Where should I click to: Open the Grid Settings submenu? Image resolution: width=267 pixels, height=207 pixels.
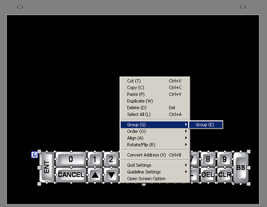tap(154, 165)
